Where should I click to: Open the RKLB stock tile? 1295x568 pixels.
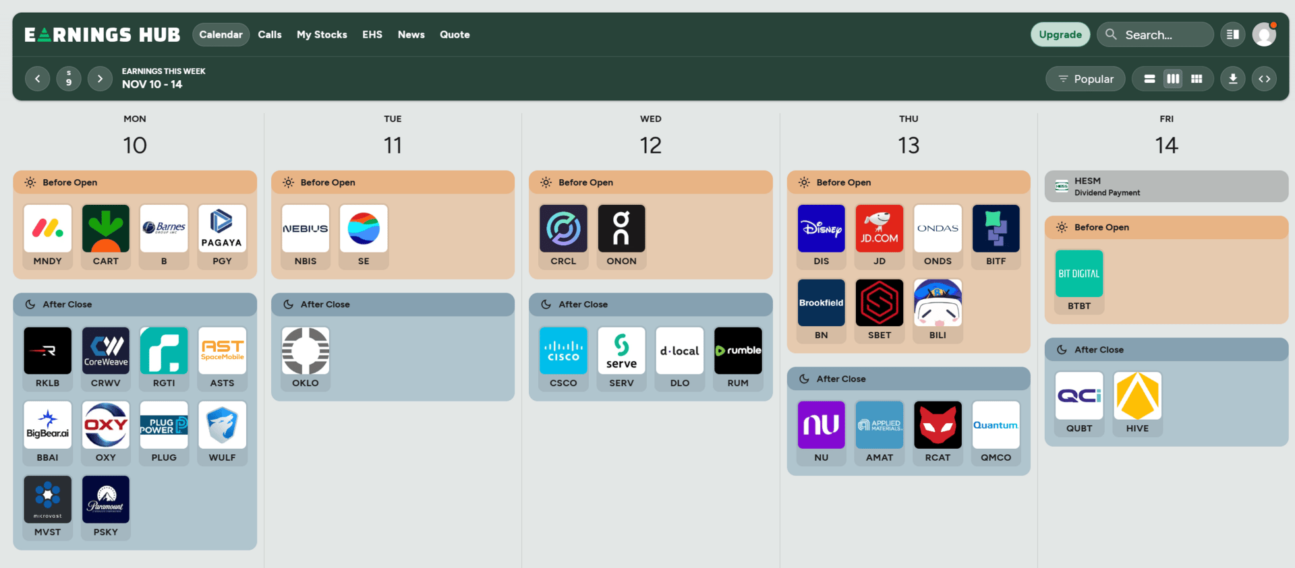[47, 359]
